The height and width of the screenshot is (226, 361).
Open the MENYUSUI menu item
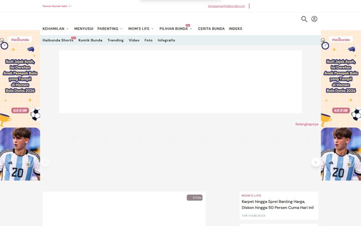pyautogui.click(x=84, y=29)
